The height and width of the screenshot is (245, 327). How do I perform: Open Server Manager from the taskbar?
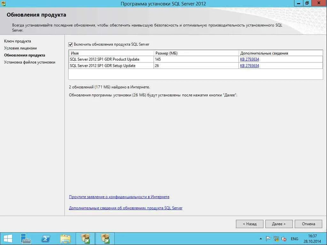(26, 239)
